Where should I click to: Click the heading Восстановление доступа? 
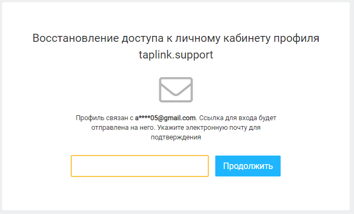(x=98, y=38)
